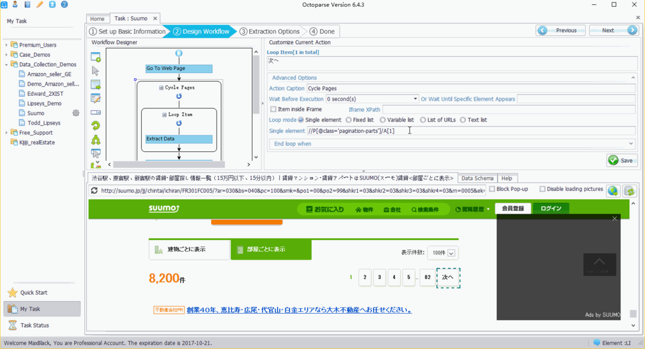Click the browser URL address field
The height and width of the screenshot is (349, 645).
point(292,190)
